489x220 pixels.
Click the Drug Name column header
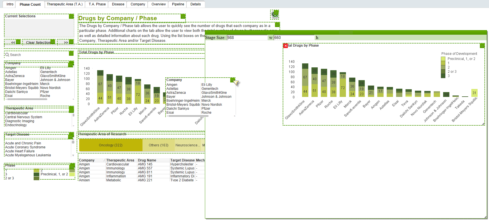147,160
